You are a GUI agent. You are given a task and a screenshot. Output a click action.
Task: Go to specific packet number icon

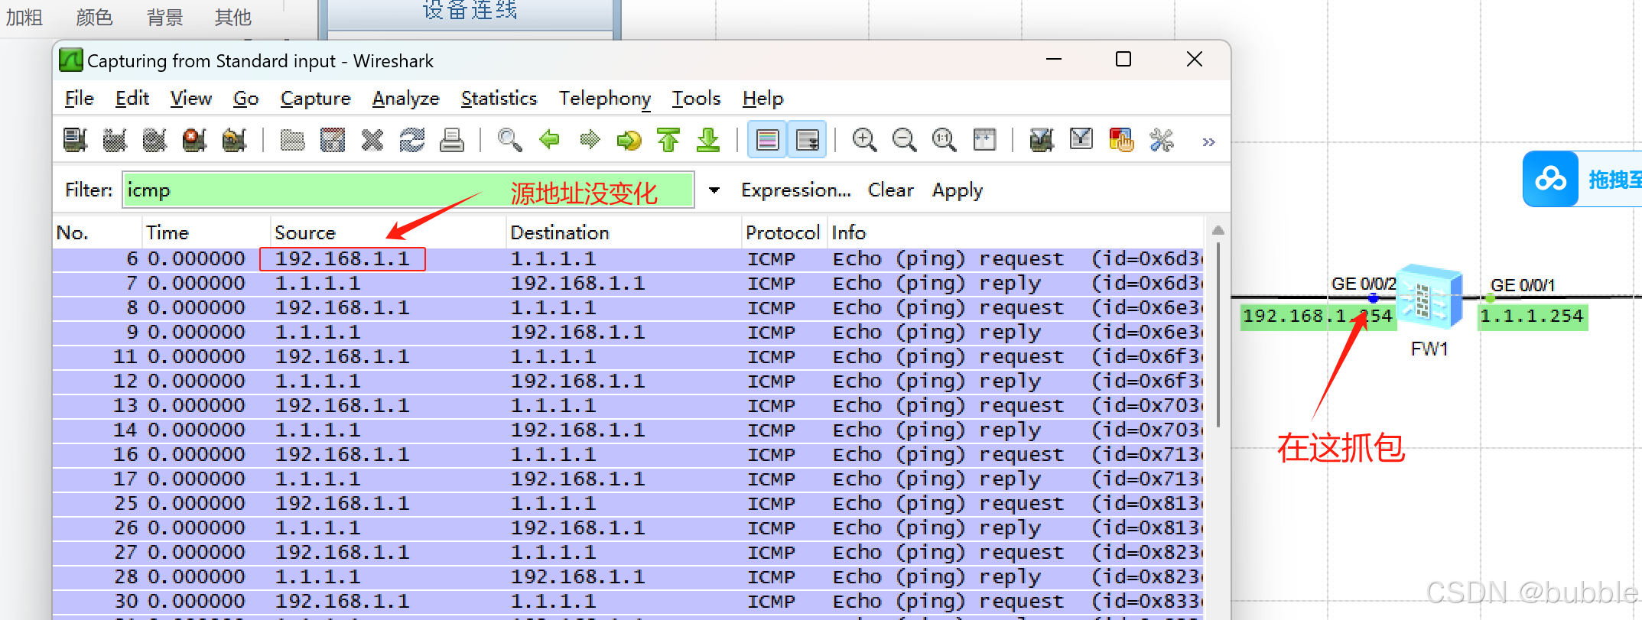(x=629, y=140)
